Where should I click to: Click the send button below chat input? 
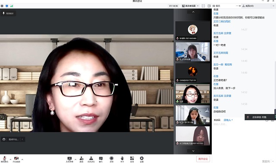tap(266, 161)
